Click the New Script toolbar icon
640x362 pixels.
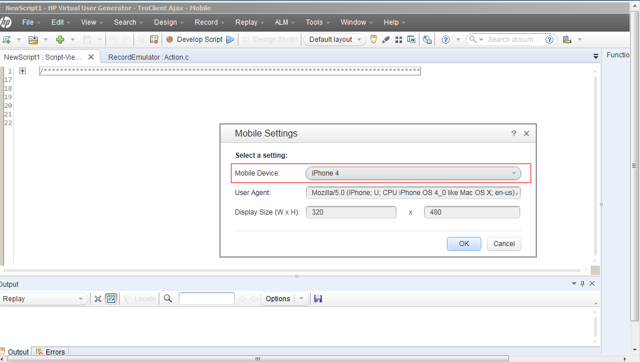(x=6, y=40)
